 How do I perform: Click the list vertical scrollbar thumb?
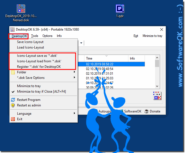157,63
